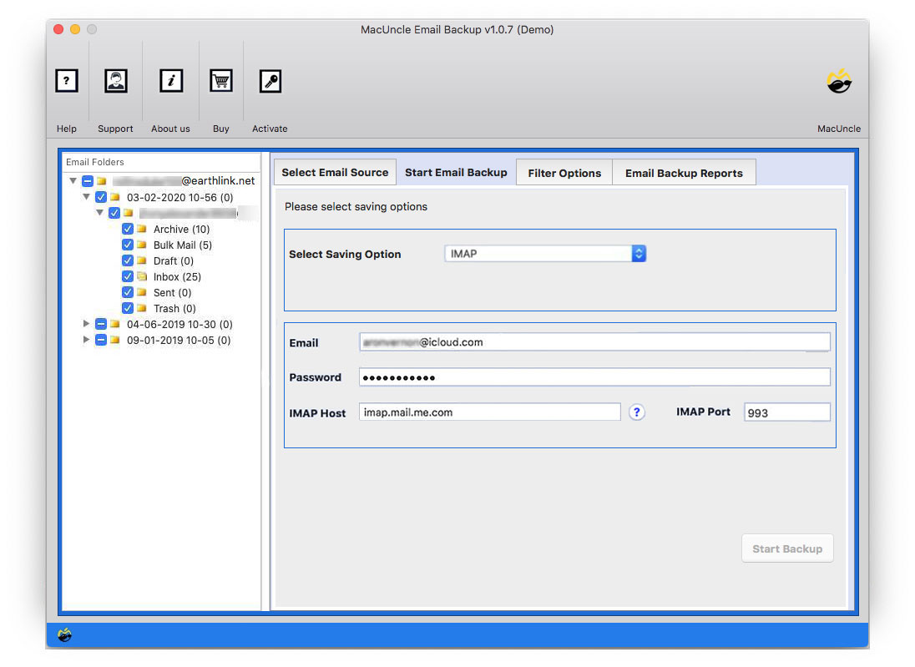Uncheck the Draft (0) checkbox
Screen dimensions: 915x667
(127, 260)
